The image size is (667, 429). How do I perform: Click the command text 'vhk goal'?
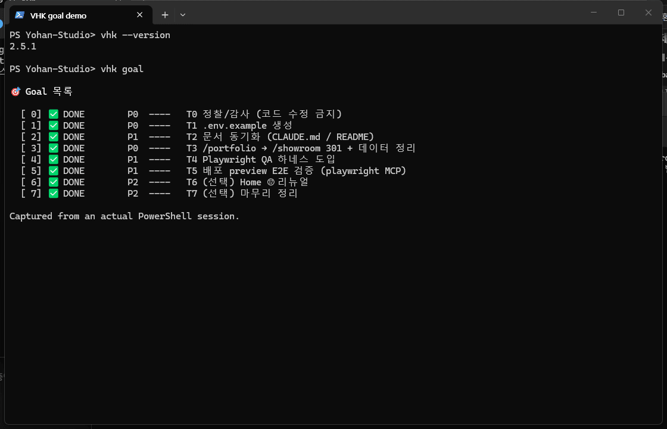(122, 69)
